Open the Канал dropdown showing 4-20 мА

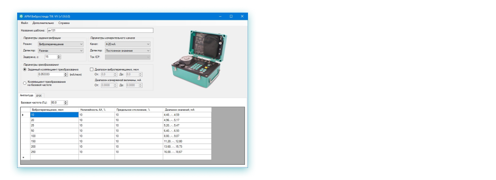[128, 44]
